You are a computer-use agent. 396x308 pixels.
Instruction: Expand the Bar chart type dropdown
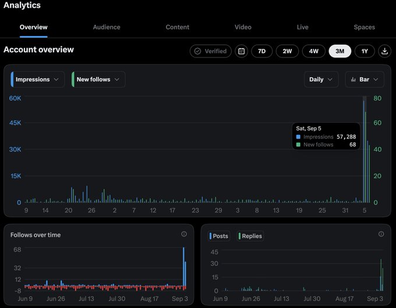(x=365, y=80)
